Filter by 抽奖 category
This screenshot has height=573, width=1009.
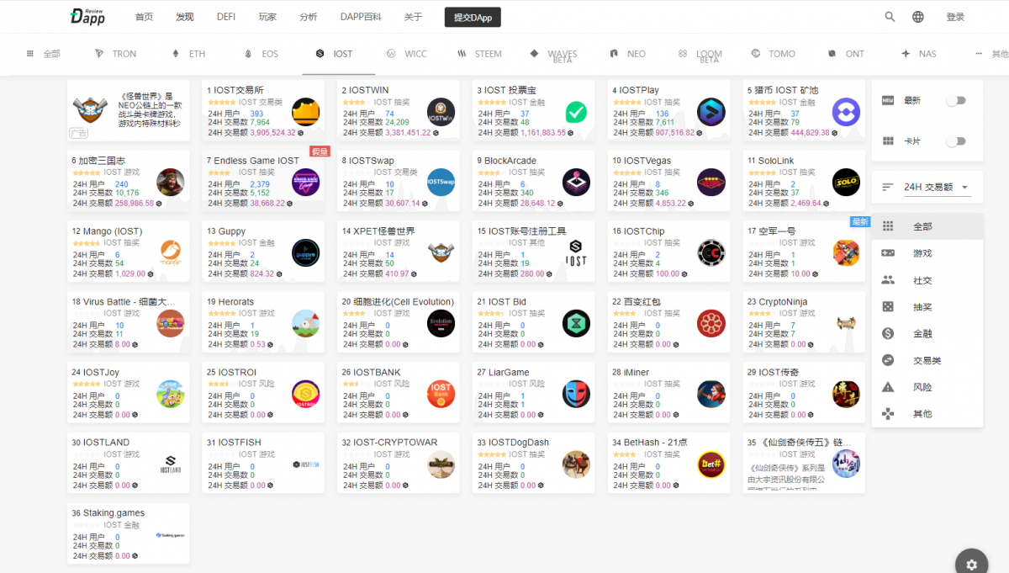(x=927, y=307)
